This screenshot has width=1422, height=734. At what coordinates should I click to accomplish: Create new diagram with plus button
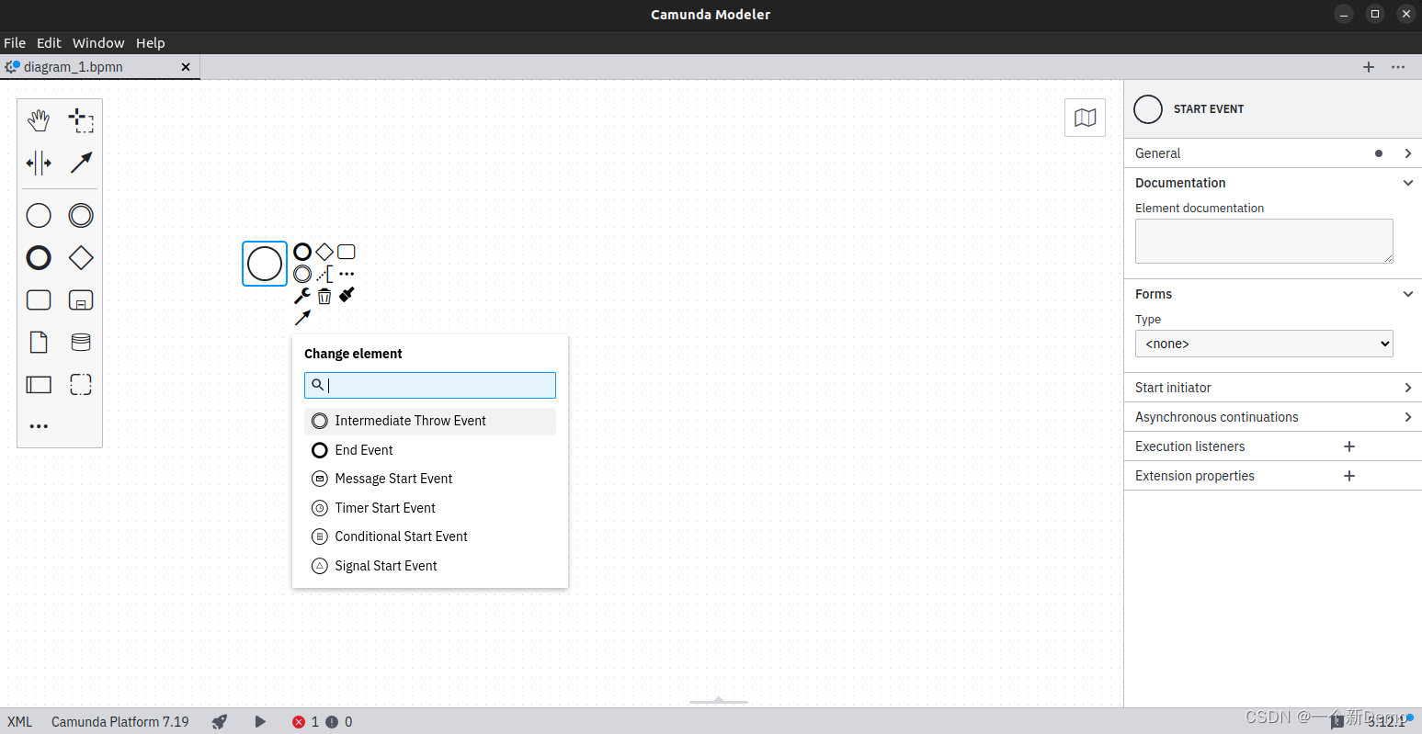1369,67
